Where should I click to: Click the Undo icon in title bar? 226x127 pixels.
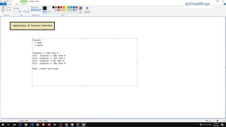tap(7, 1)
